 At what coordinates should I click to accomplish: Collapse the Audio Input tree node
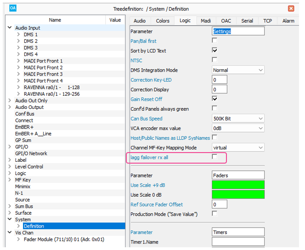(10, 28)
